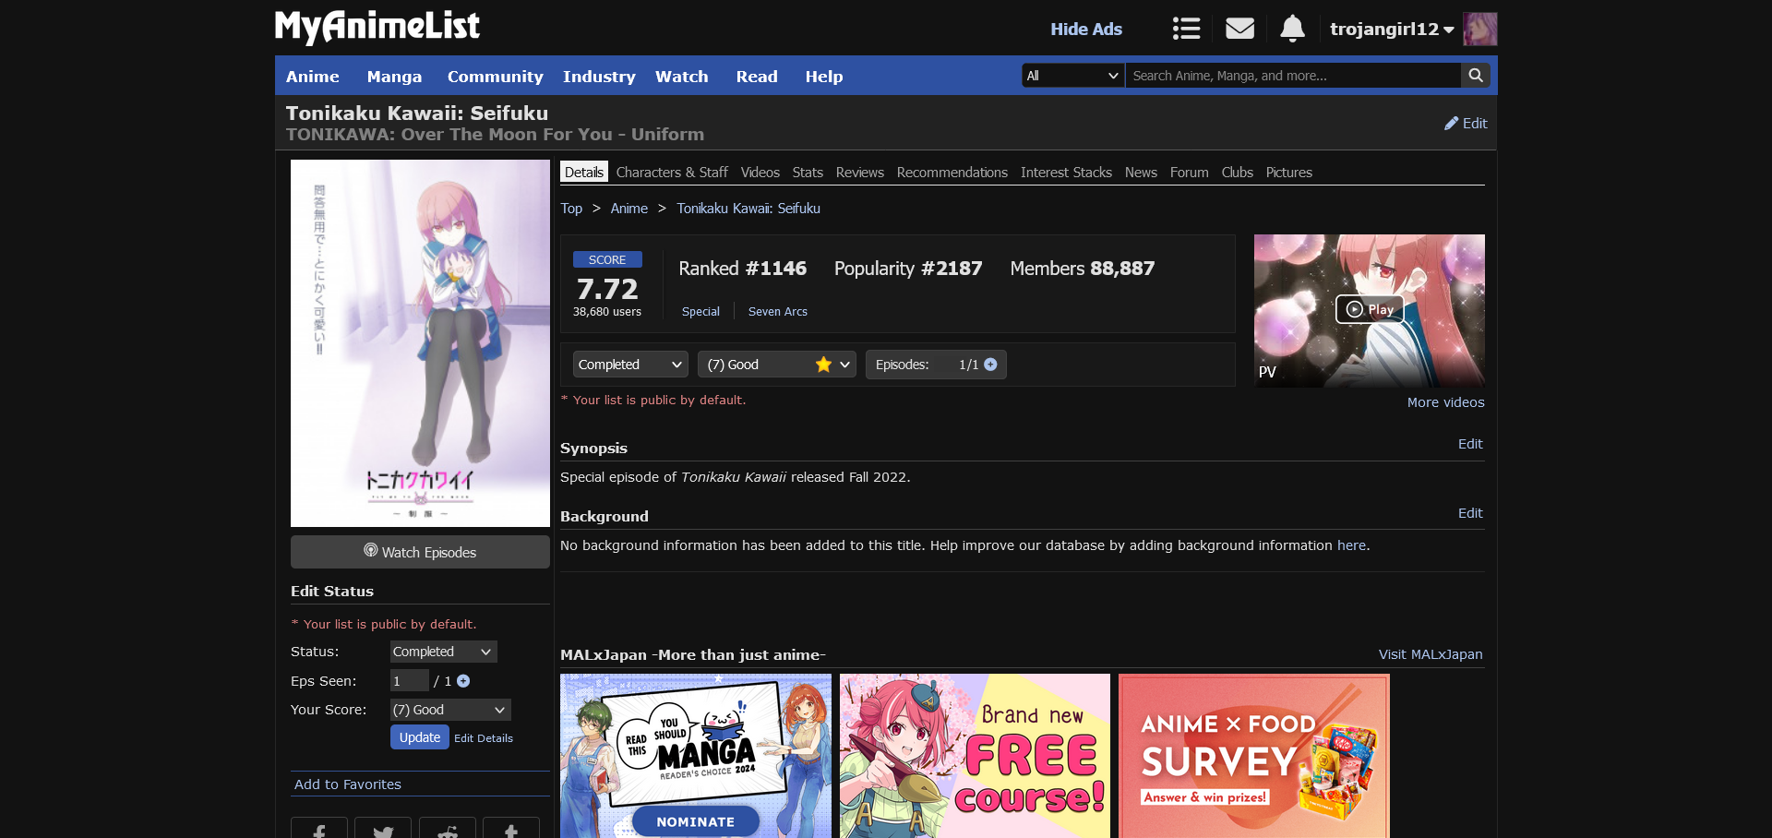Click the MyAnimeList logo
The height and width of the screenshot is (838, 1772).
377,27
